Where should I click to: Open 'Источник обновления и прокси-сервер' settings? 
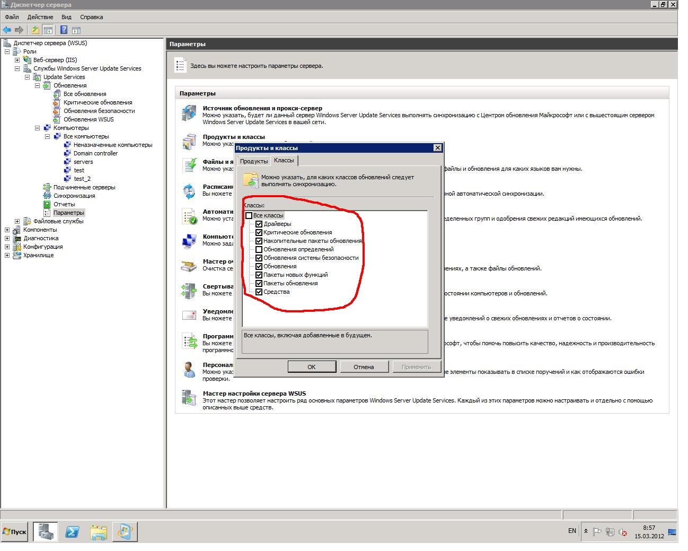pos(262,108)
